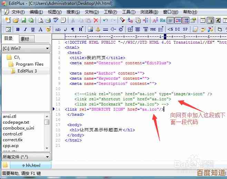Switch to the 素材 tab
The width and height of the screenshot is (227, 179).
click(x=25, y=39)
